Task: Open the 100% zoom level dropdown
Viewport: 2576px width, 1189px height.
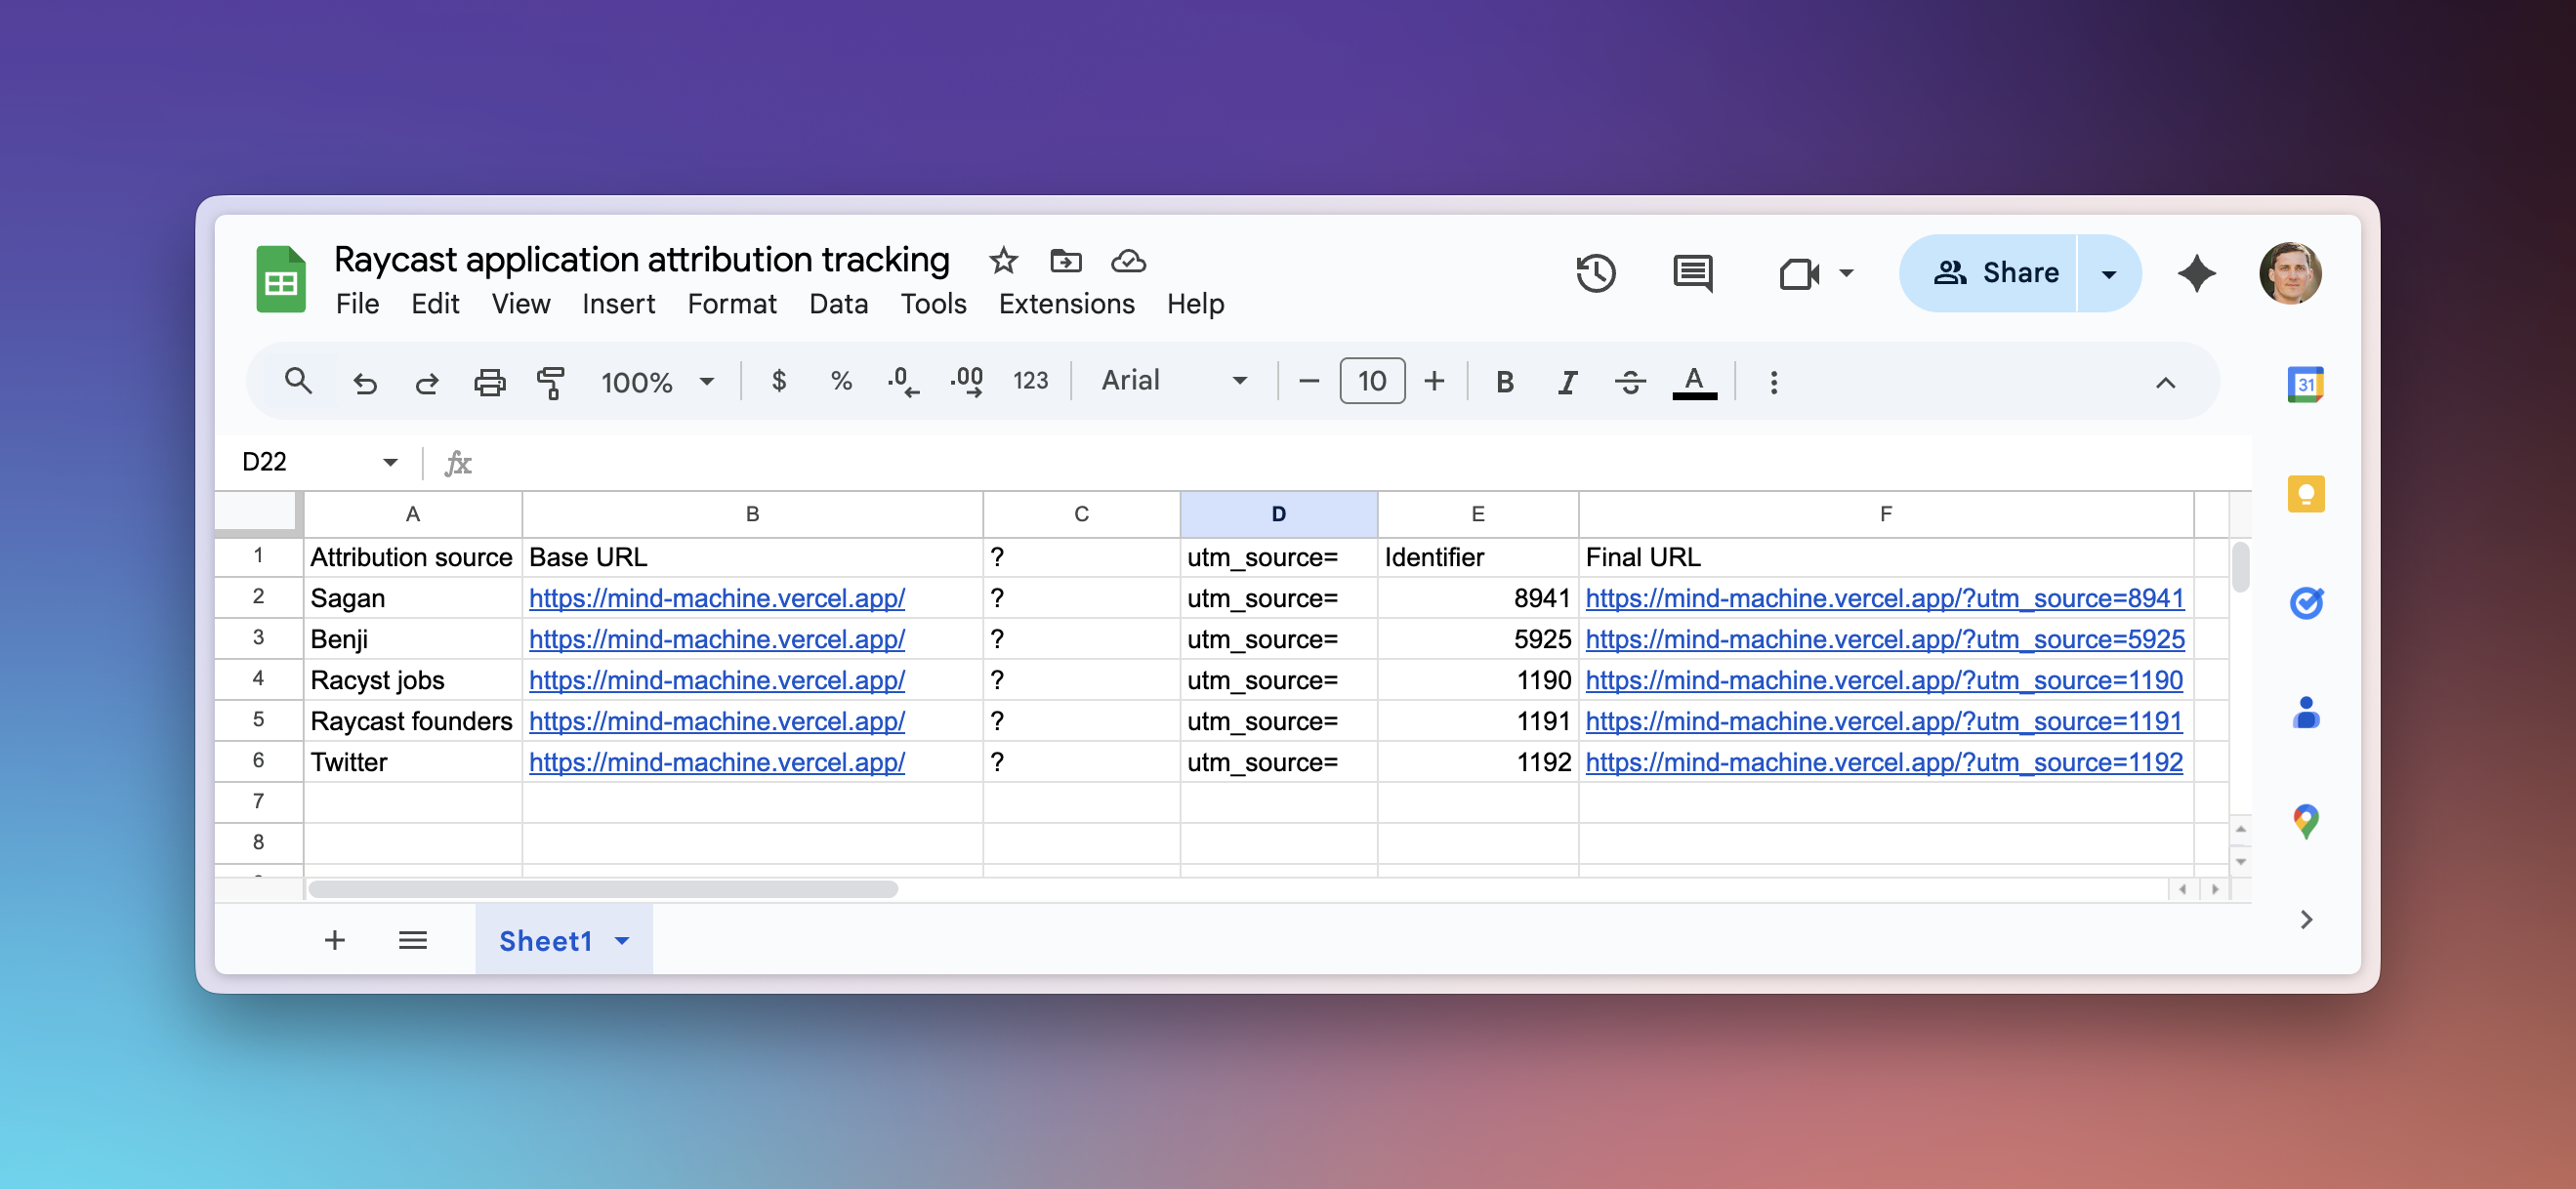Action: 655,381
